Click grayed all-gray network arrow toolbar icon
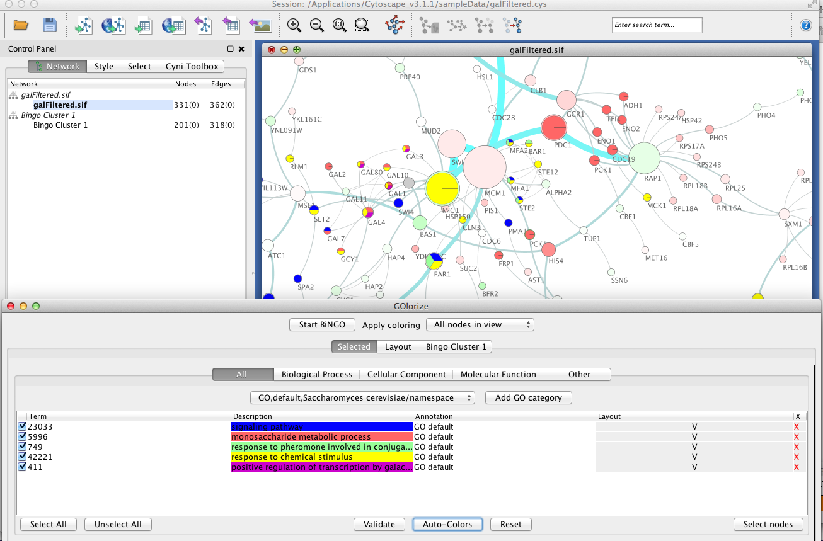The height and width of the screenshot is (541, 823). pos(484,25)
